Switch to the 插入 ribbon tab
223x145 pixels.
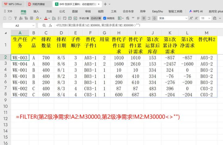(x=36, y=11)
